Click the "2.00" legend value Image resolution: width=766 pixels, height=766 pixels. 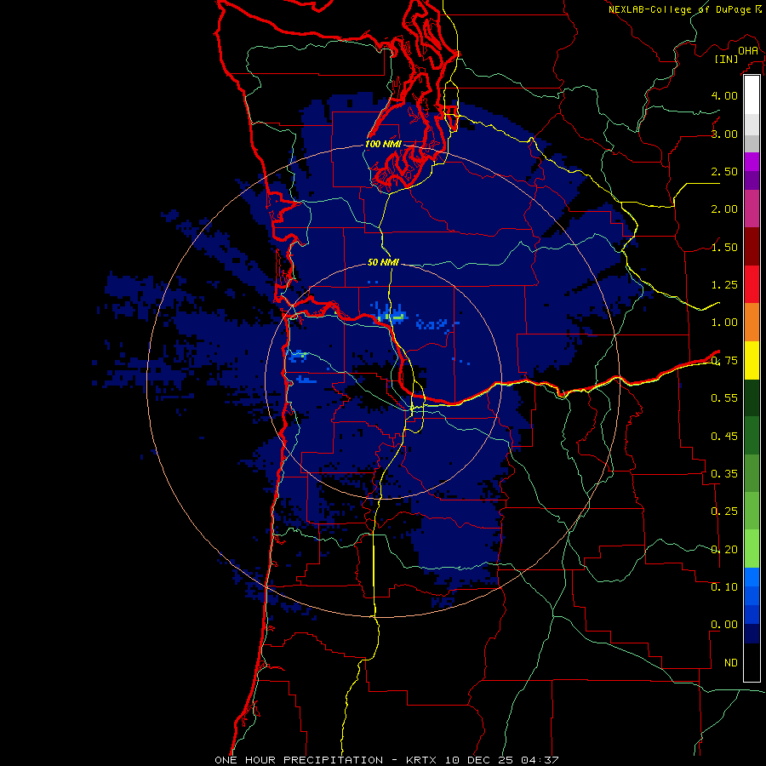pyautogui.click(x=724, y=209)
